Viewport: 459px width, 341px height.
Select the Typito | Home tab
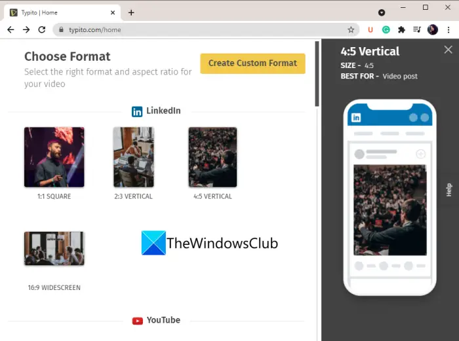(62, 12)
